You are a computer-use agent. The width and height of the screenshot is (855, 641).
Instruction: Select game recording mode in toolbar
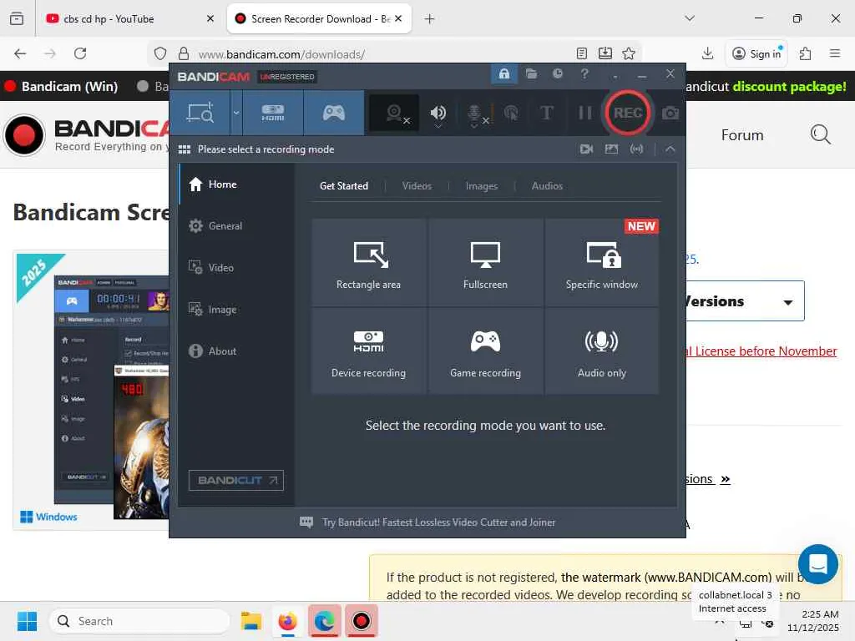pos(334,113)
